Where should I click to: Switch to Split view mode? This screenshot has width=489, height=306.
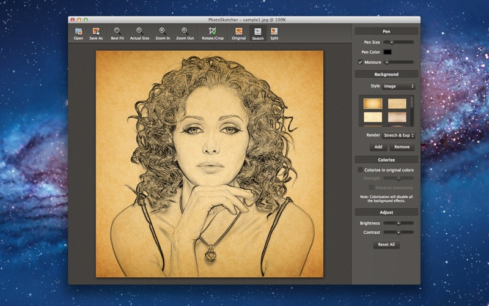(x=274, y=31)
